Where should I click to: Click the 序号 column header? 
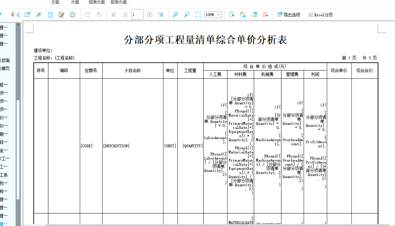41,70
